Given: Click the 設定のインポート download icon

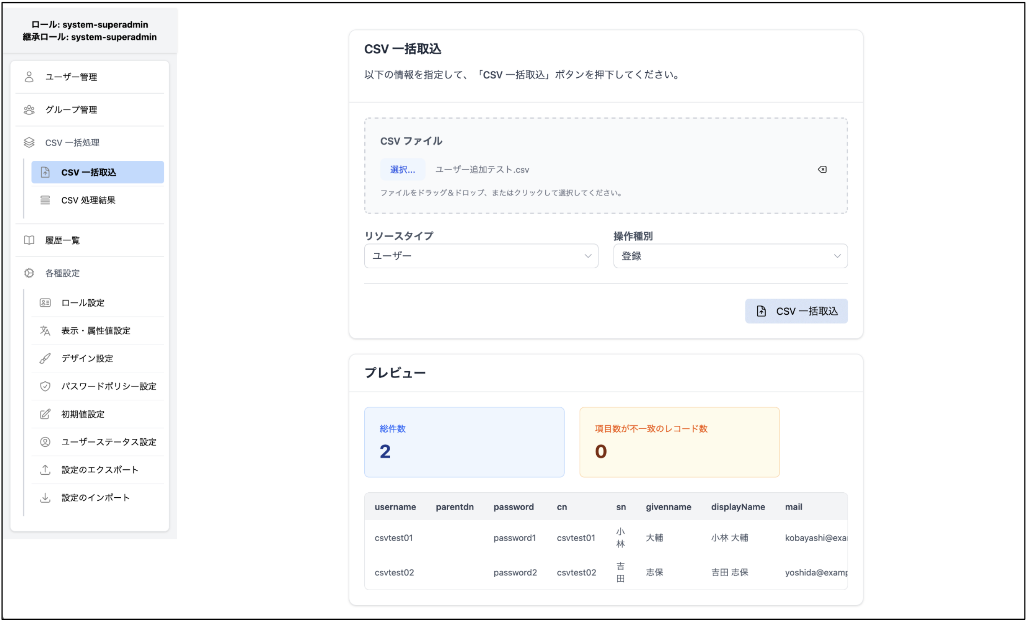Looking at the screenshot, I should (45, 497).
